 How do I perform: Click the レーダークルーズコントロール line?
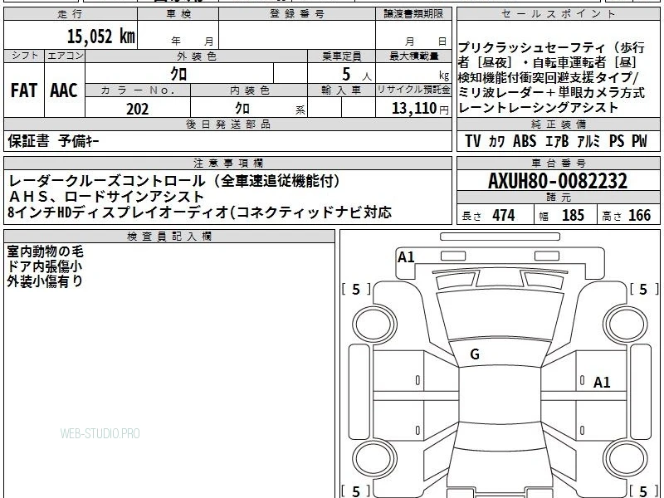coord(174,181)
